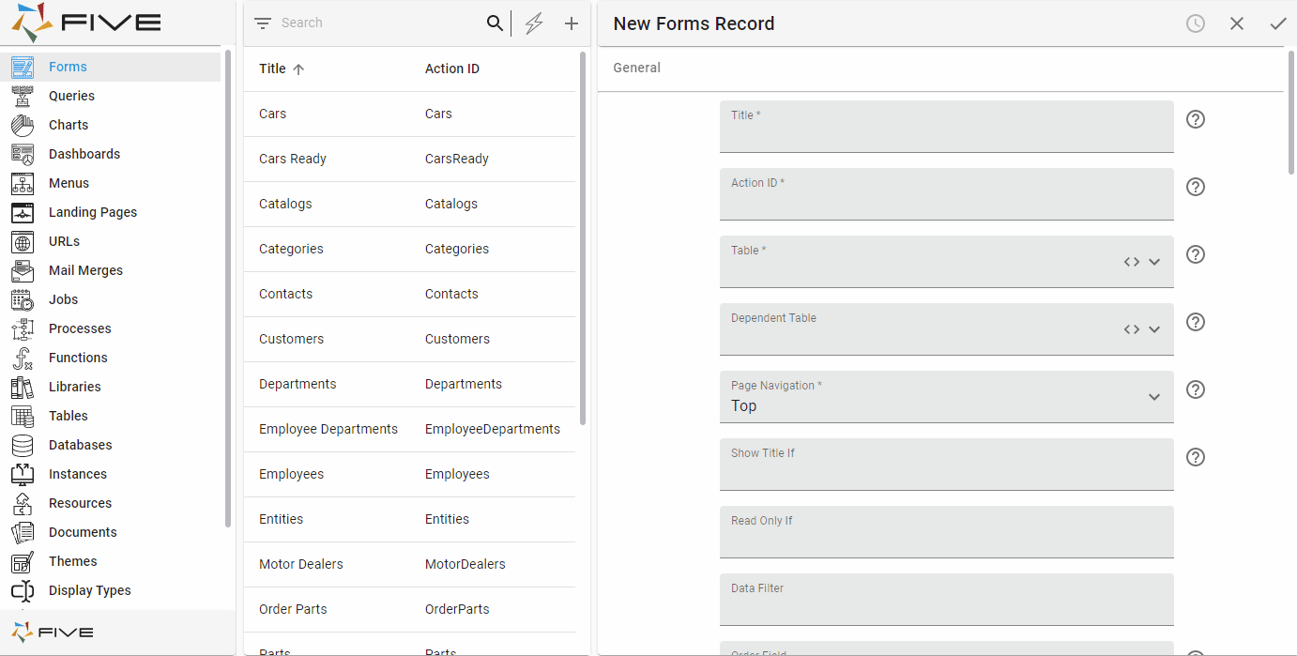The width and height of the screenshot is (1297, 656).
Task: Expand the Dependent Table dropdown
Action: click(x=1154, y=329)
